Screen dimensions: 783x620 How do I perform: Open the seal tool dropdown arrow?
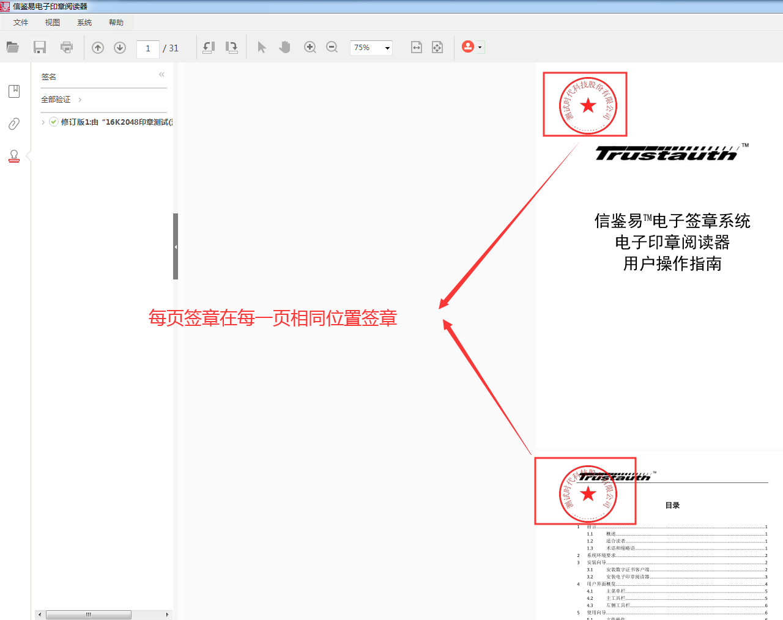[480, 47]
